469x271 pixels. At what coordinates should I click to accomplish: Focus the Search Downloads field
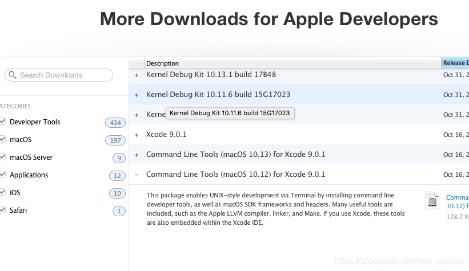pyautogui.click(x=59, y=75)
